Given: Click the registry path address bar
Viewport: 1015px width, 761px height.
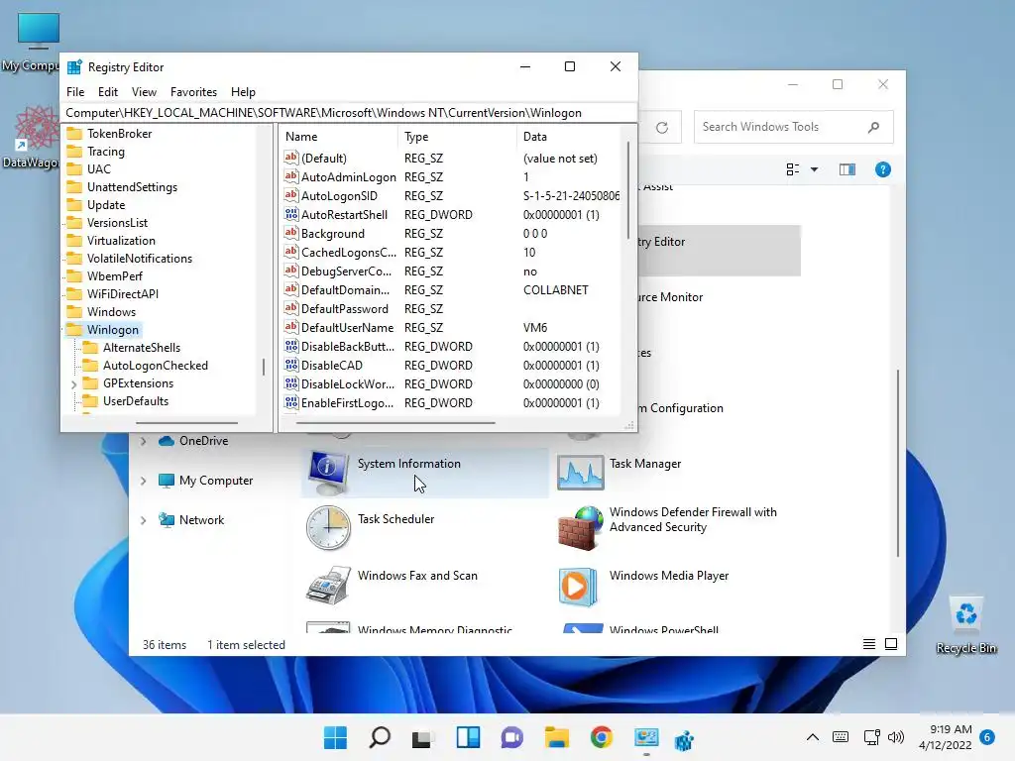Looking at the screenshot, I should 348,113.
